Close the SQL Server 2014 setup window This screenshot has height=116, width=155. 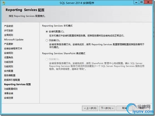pos(148,2)
